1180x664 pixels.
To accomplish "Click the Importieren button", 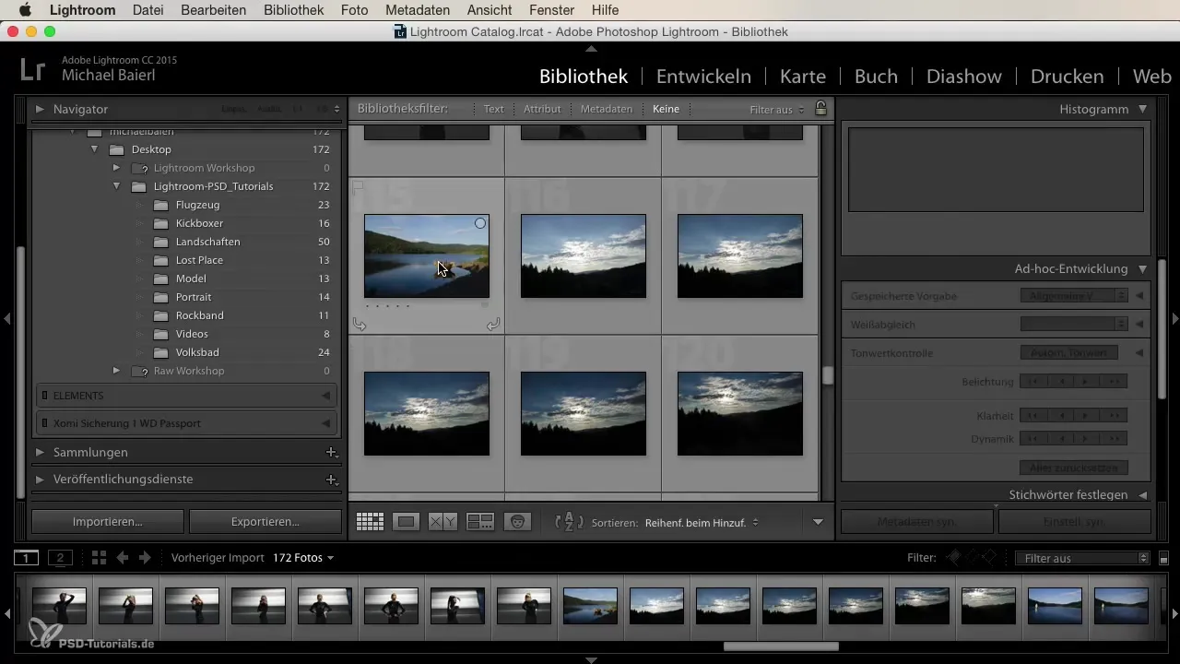I will pos(108,521).
